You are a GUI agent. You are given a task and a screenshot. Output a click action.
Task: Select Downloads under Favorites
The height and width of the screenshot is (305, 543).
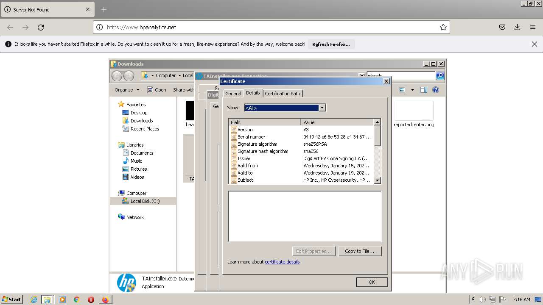pyautogui.click(x=138, y=121)
